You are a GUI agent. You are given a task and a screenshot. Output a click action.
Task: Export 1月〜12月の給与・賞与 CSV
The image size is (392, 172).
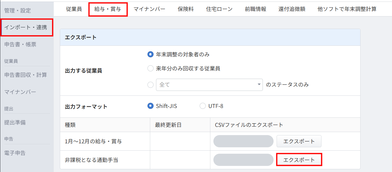tap(299, 142)
